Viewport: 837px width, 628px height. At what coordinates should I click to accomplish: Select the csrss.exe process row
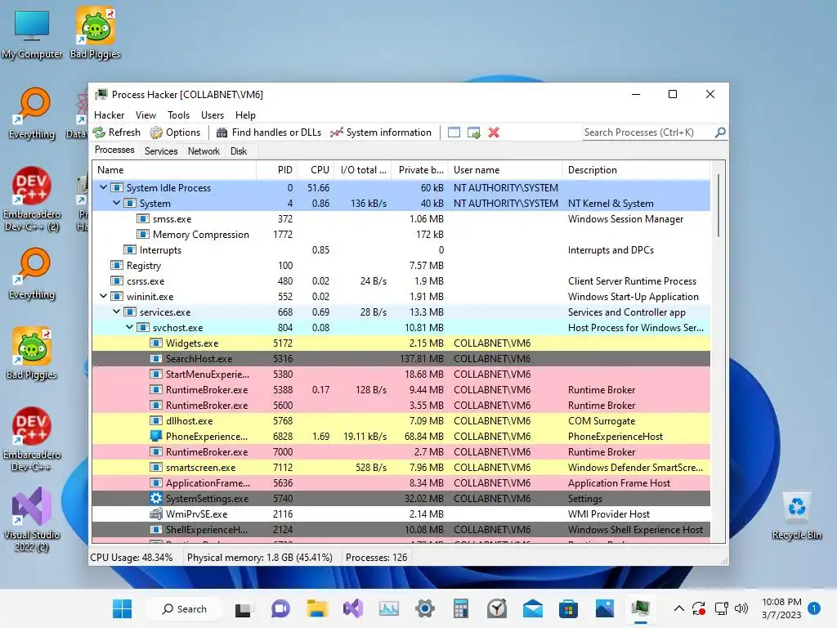click(x=401, y=281)
